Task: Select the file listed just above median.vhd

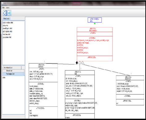Action: [7, 31]
